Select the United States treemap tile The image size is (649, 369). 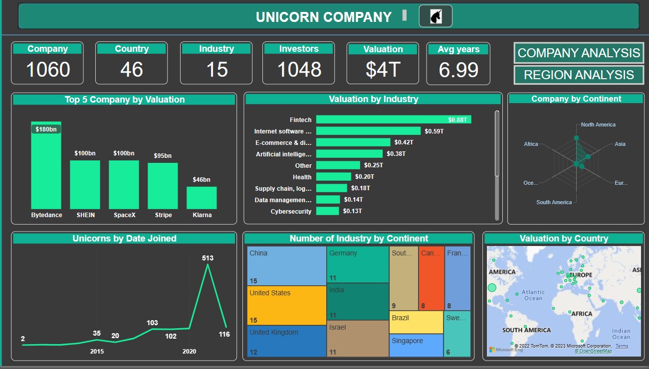coord(286,305)
